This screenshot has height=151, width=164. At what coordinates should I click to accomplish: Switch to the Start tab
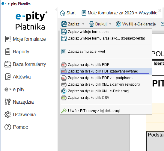coord(68,13)
